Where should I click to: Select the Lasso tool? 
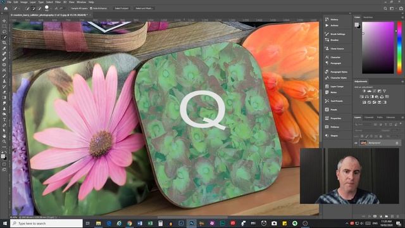tap(4, 32)
